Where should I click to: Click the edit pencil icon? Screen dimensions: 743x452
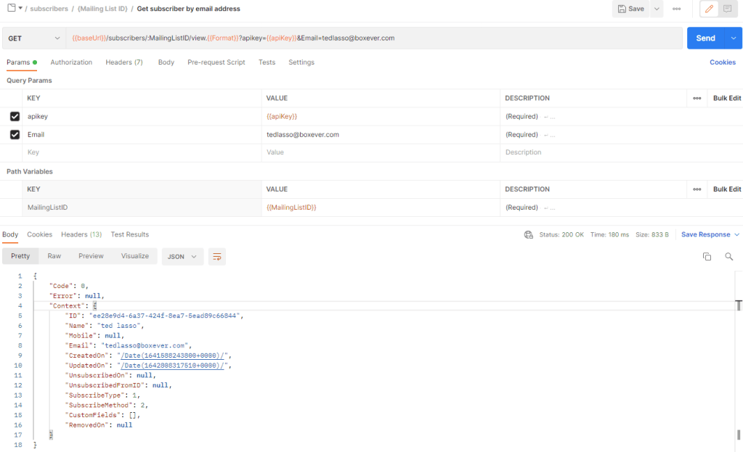(709, 9)
